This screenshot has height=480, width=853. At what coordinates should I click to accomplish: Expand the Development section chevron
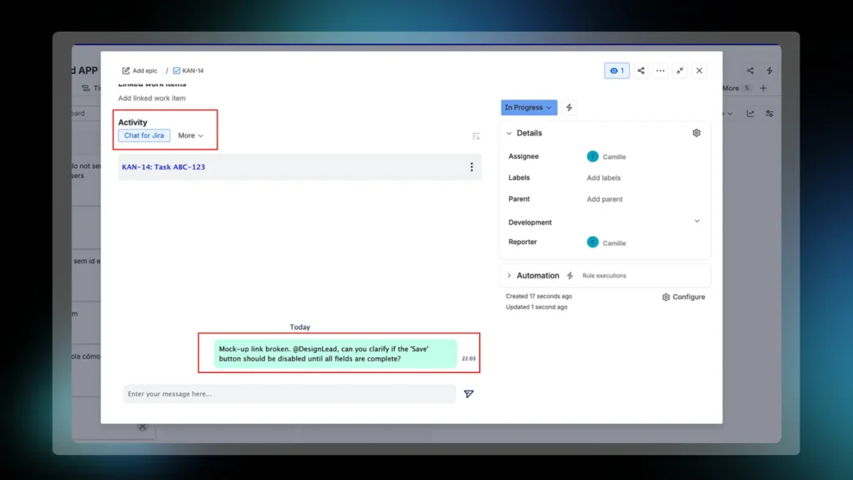697,221
